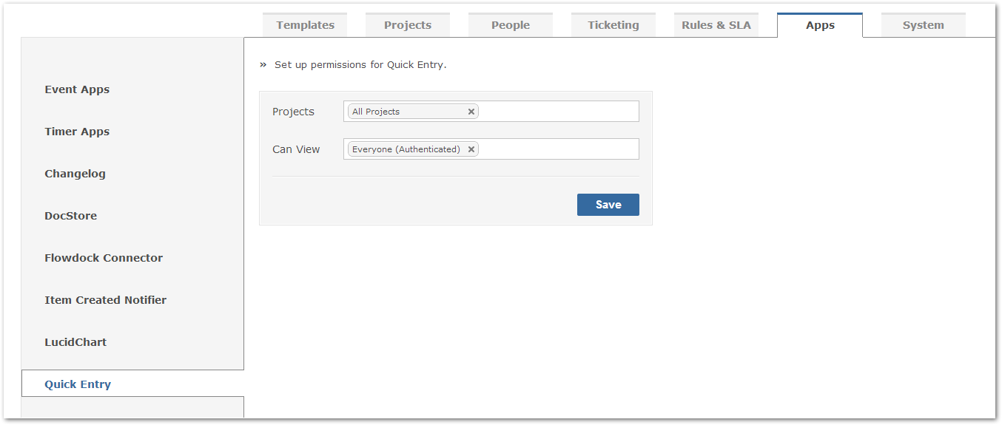
Task: Open the Ticketing tab
Action: [x=613, y=25]
